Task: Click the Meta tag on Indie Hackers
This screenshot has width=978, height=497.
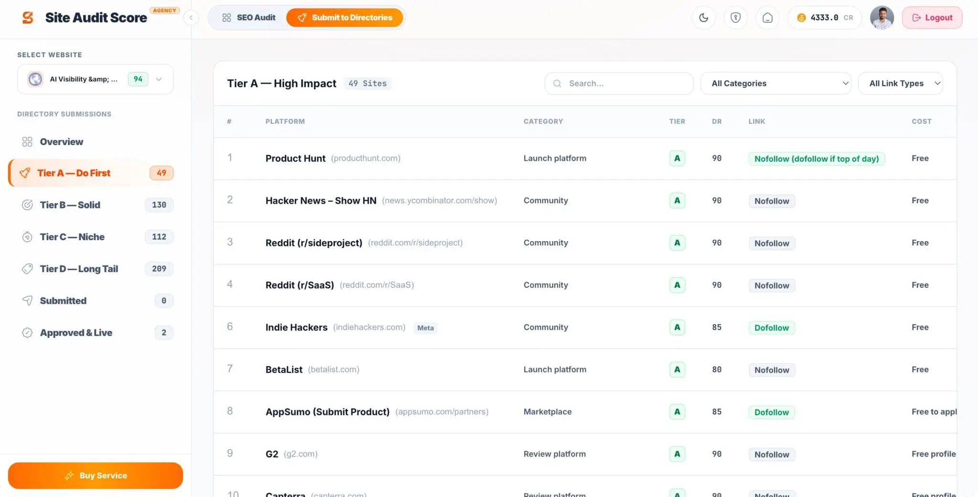Action: pos(425,328)
